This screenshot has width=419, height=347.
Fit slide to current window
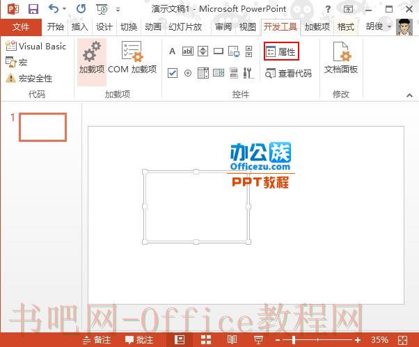point(402,340)
